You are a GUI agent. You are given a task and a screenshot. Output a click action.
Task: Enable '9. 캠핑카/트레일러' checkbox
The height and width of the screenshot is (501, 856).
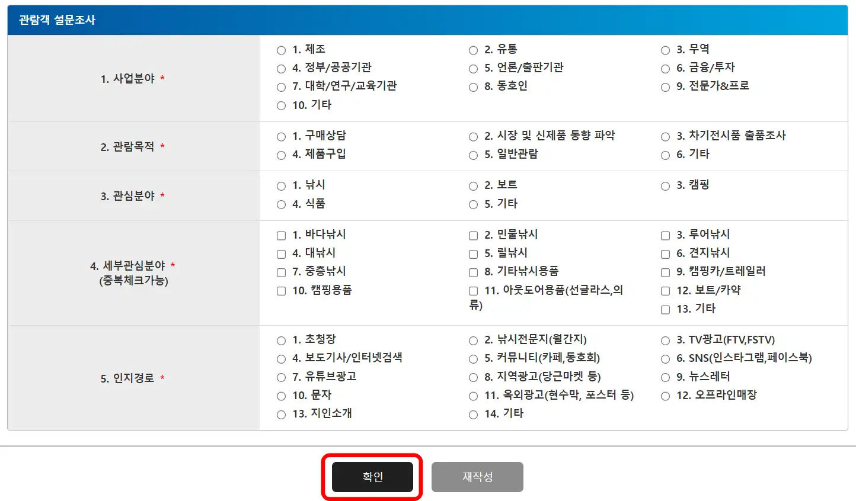[x=665, y=272]
